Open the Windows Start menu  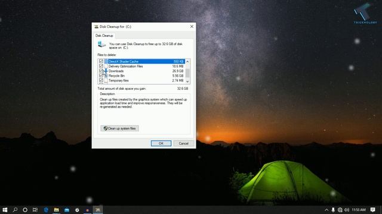pyautogui.click(x=5, y=210)
